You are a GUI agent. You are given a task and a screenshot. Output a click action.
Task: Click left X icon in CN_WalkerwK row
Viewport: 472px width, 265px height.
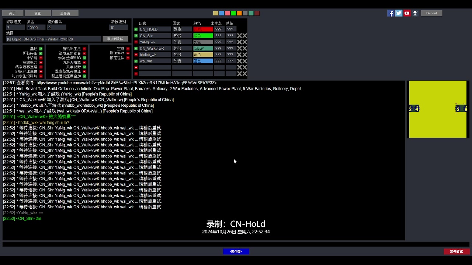tap(239, 48)
